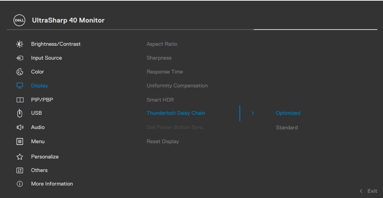
Task: Select Reset Display option
Action: [163, 141]
